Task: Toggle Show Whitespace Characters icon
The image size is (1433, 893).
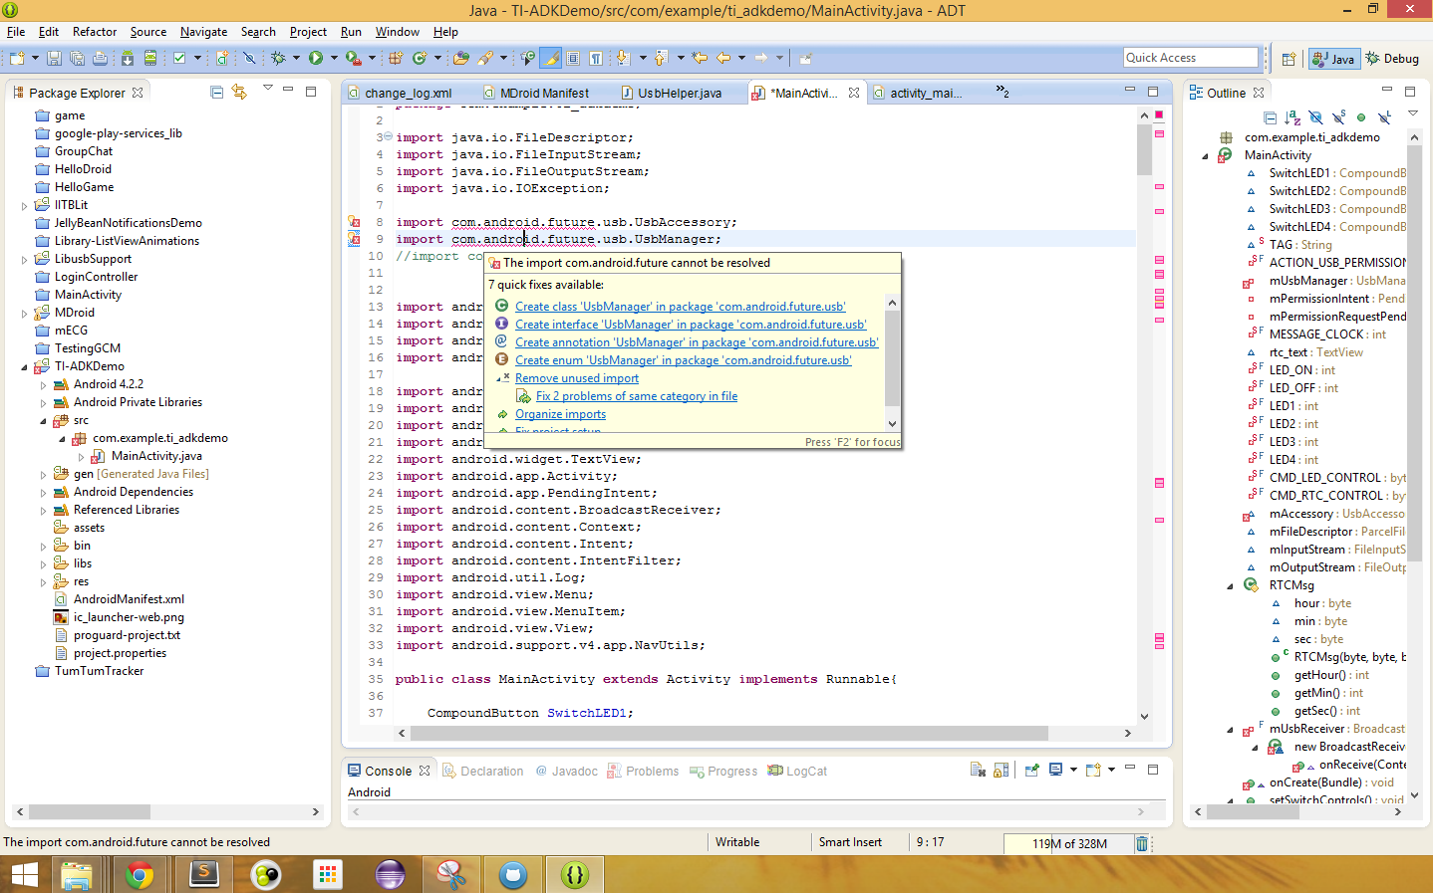Action: (x=595, y=58)
